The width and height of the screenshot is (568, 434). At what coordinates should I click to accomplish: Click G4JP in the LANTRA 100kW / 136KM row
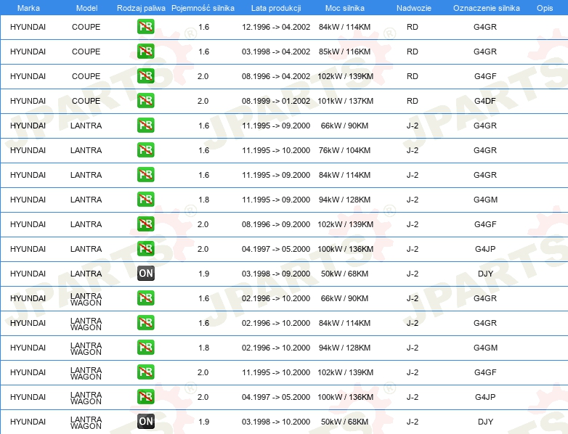coord(485,249)
